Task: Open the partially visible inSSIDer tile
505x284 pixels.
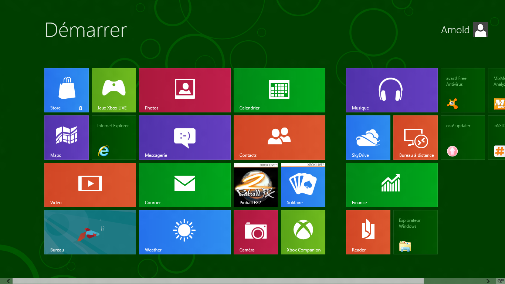Action: (x=496, y=138)
